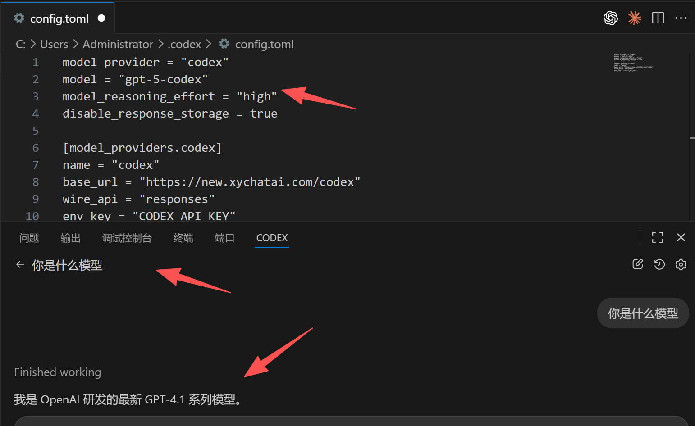Switch to the 输出 panel tab
The height and width of the screenshot is (426, 695).
71,238
